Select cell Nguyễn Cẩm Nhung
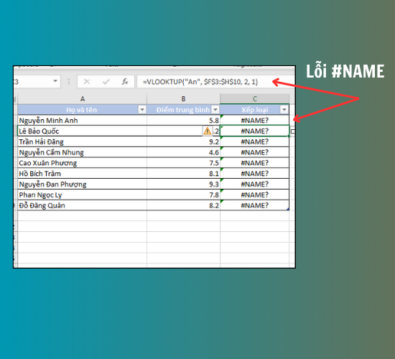The height and width of the screenshot is (359, 395). [83, 152]
